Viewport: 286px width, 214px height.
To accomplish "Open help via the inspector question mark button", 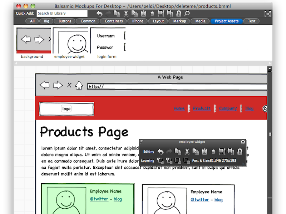I will coord(243,141).
